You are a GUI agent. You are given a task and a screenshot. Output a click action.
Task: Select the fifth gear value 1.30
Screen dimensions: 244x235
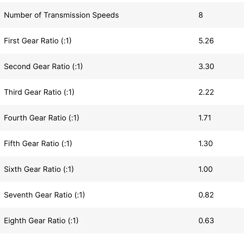coord(205,143)
